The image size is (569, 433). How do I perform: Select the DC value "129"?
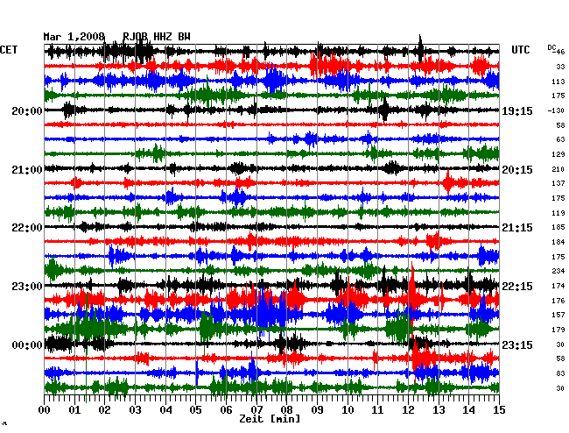558,155
